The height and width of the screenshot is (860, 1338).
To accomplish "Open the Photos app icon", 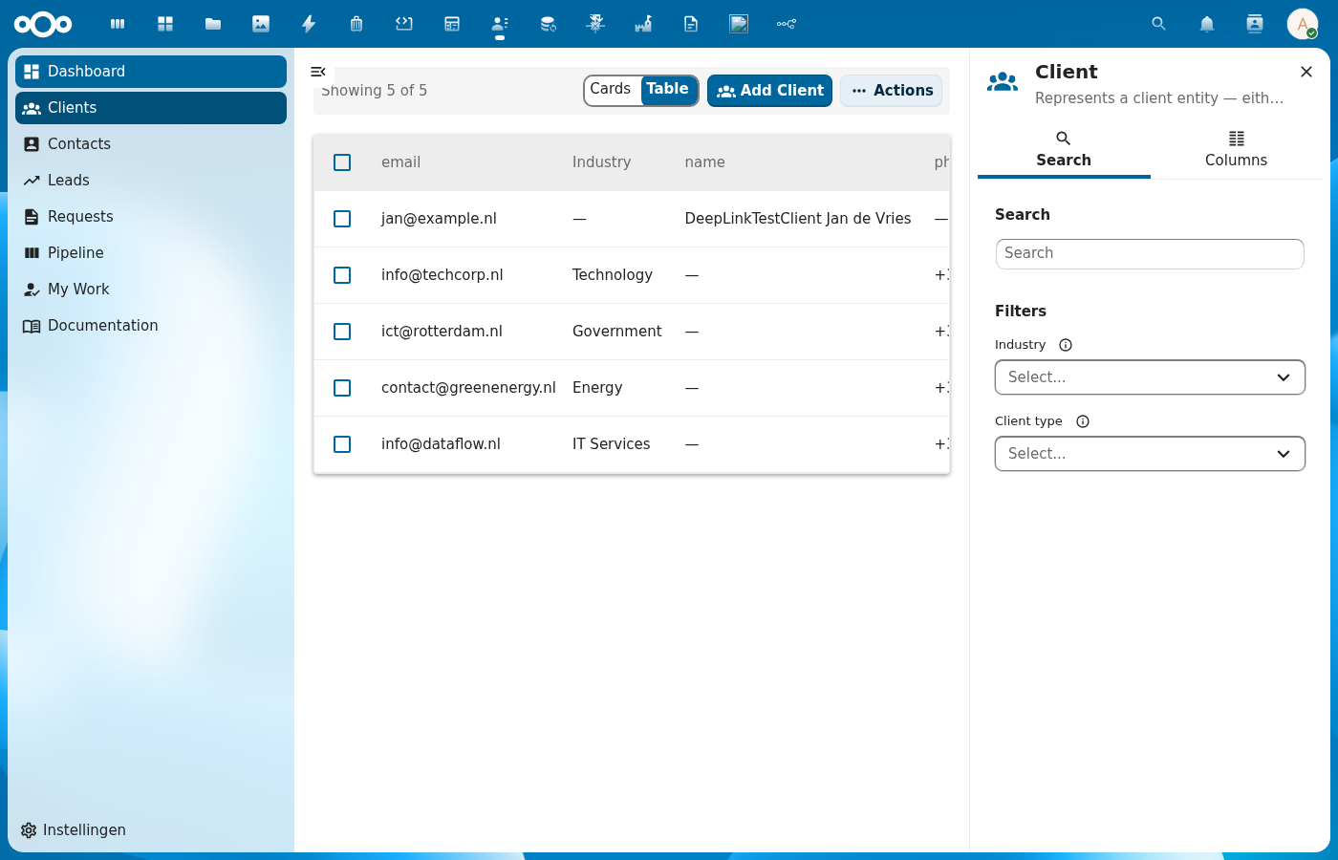I will pyautogui.click(x=261, y=24).
